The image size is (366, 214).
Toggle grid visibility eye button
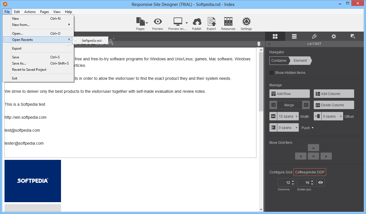click(x=321, y=182)
